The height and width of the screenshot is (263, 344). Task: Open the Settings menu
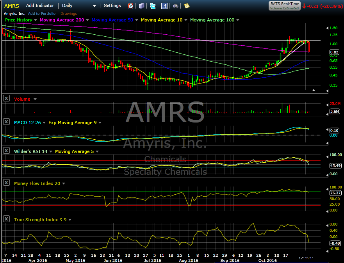(x=112, y=6)
